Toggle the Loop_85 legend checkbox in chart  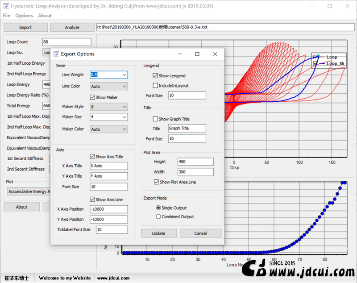pyautogui.click(x=315, y=63)
